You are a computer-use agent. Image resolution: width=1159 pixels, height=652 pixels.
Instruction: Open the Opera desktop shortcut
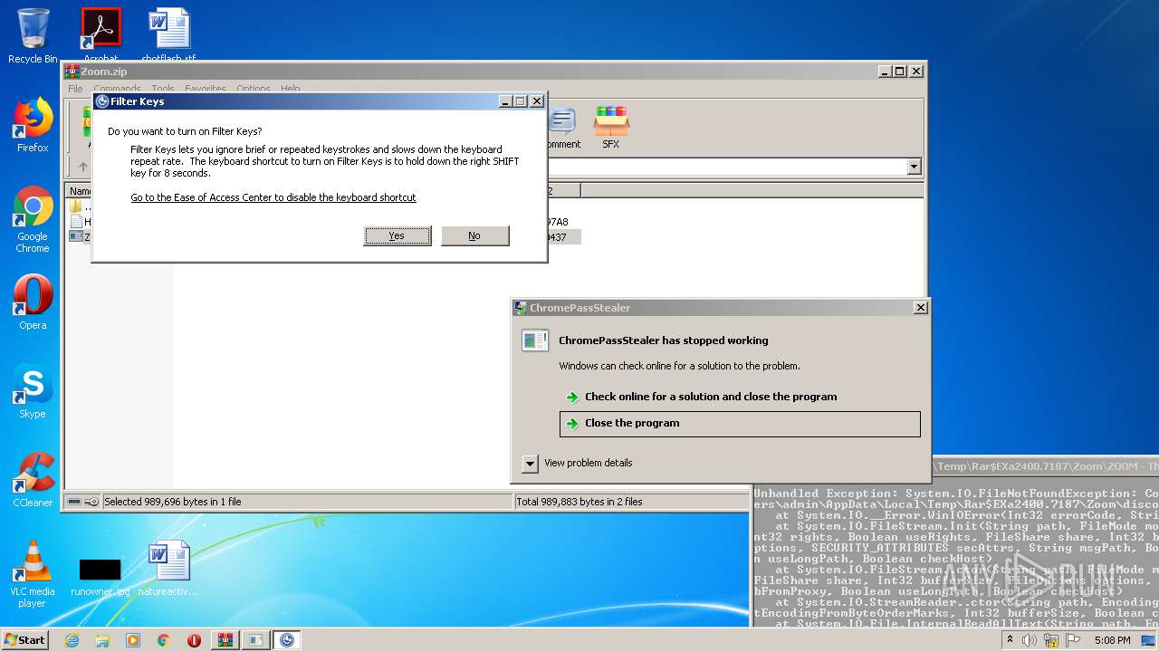[33, 302]
